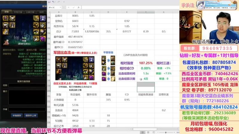This screenshot has height=134, width=239.
Task: Select cell with value 73281
Action: pos(75,32)
